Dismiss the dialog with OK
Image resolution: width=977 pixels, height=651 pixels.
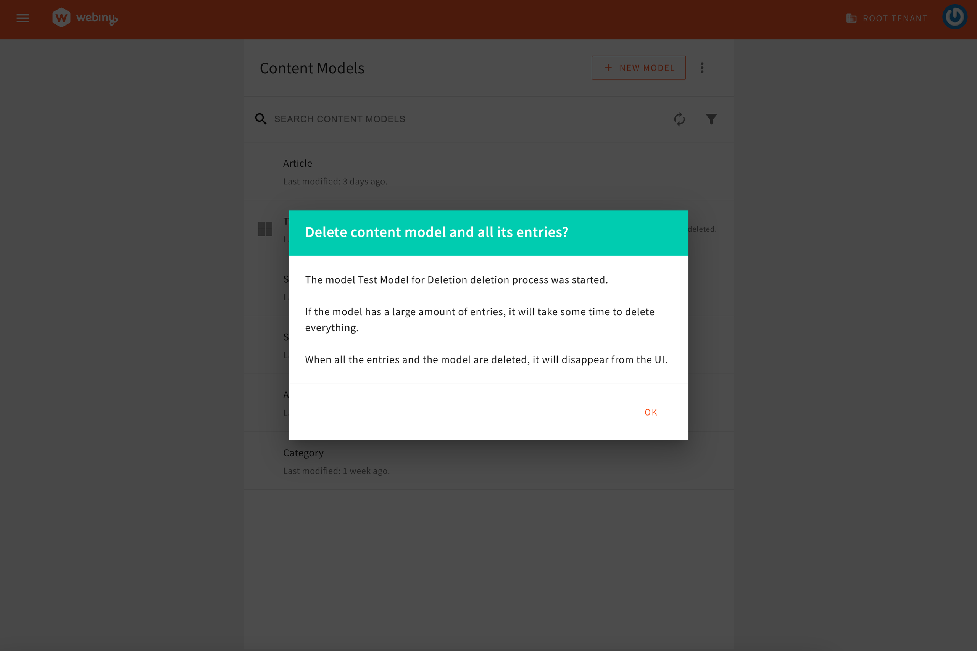[x=651, y=412]
